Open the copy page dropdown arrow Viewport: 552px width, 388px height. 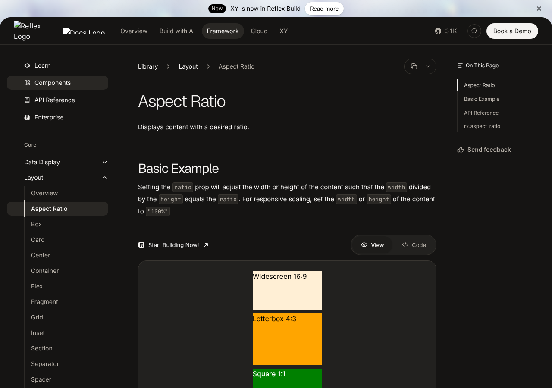click(428, 66)
